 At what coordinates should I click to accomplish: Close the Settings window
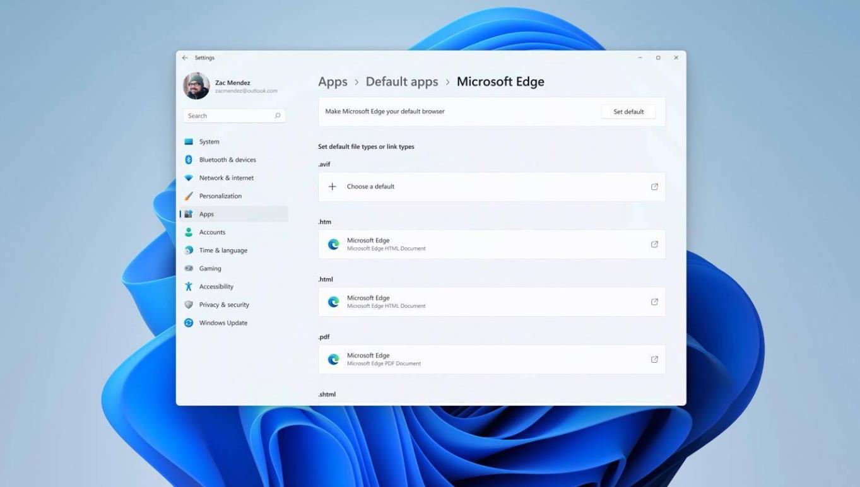tap(676, 57)
